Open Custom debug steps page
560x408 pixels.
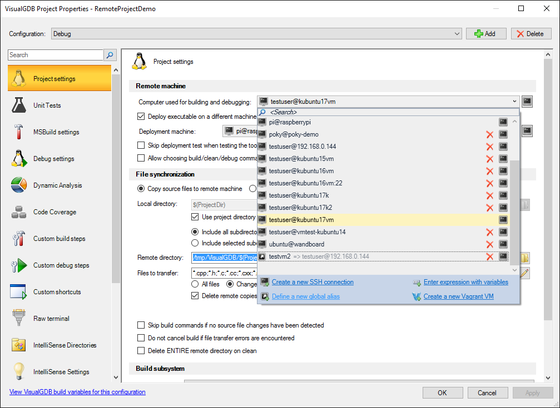click(60, 265)
